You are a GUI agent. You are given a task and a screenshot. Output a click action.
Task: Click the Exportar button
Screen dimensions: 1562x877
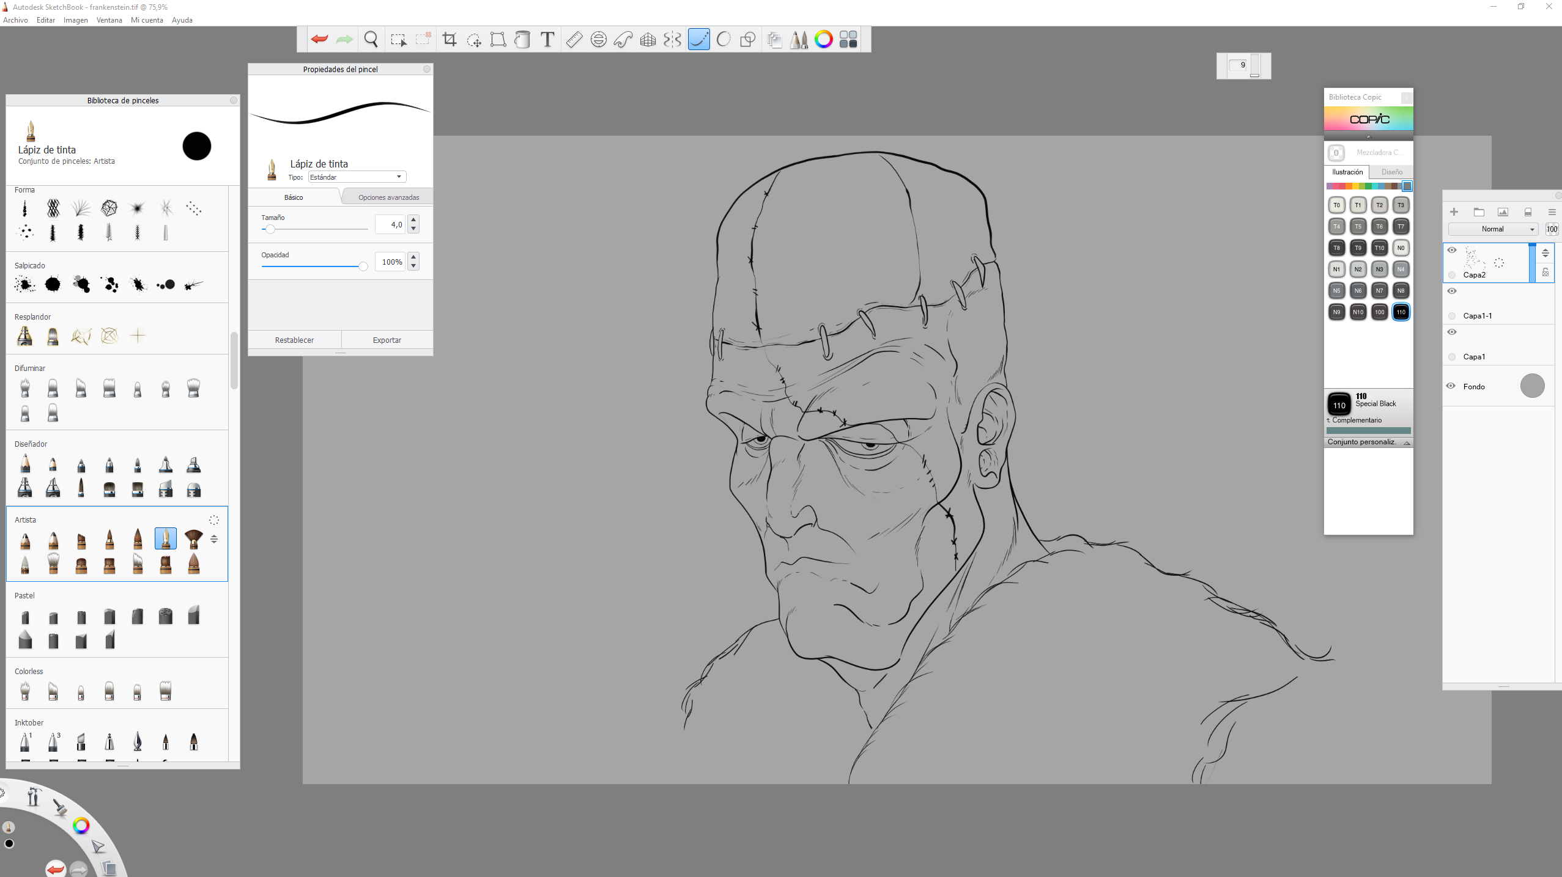[x=387, y=340]
